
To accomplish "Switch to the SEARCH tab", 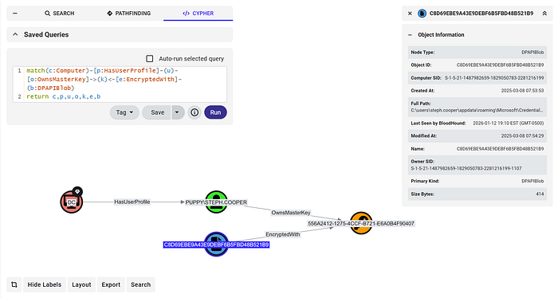I will [60, 14].
